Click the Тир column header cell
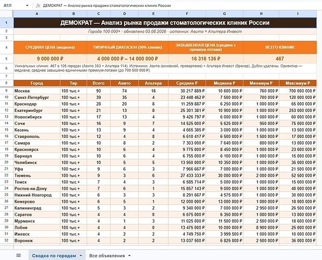 click(74, 83)
